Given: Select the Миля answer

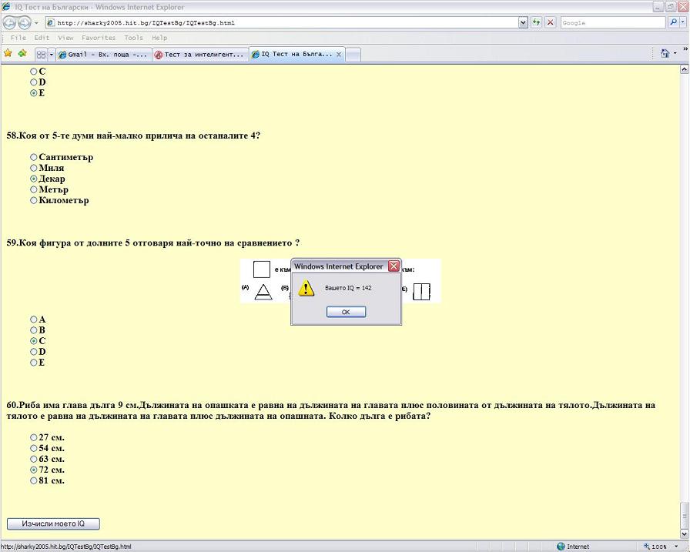Looking at the screenshot, I should (33, 168).
